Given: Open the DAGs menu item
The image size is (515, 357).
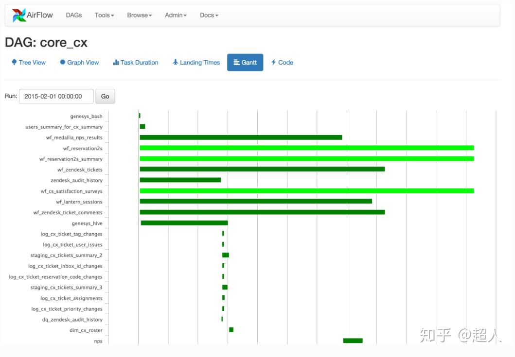Looking at the screenshot, I should [73, 15].
